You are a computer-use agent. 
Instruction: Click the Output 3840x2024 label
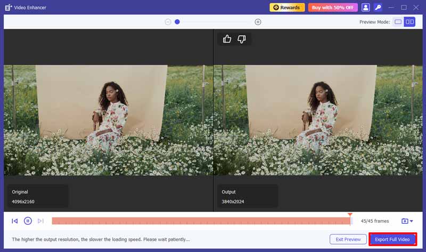(x=248, y=197)
